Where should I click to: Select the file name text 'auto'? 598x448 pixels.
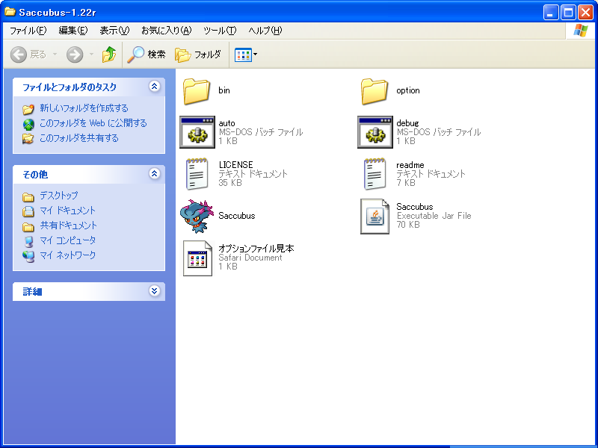pyautogui.click(x=227, y=123)
